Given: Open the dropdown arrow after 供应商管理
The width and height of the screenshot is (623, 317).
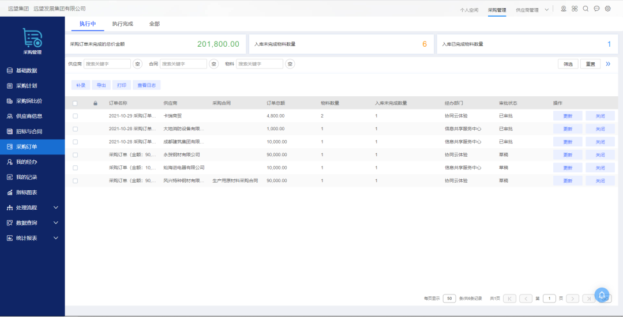Looking at the screenshot, I should point(547,10).
